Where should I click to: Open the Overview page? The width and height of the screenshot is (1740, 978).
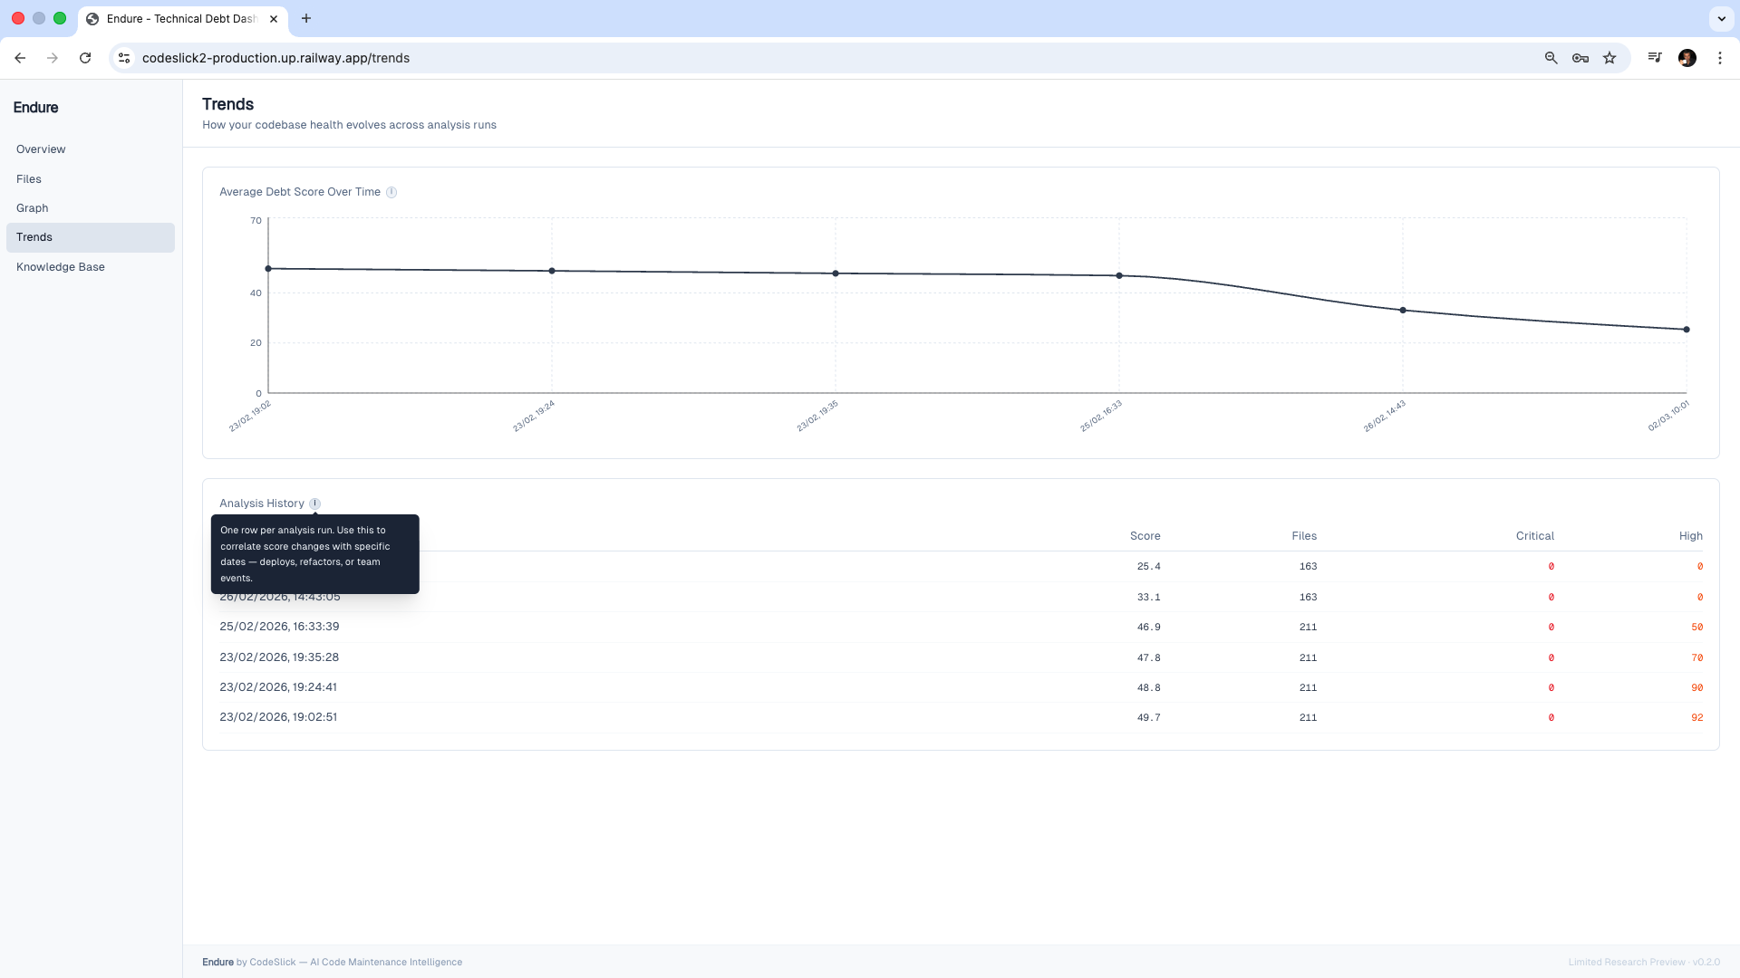(41, 149)
